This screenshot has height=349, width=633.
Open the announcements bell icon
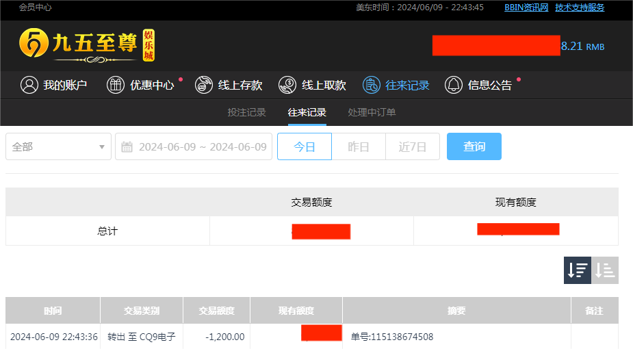(453, 85)
